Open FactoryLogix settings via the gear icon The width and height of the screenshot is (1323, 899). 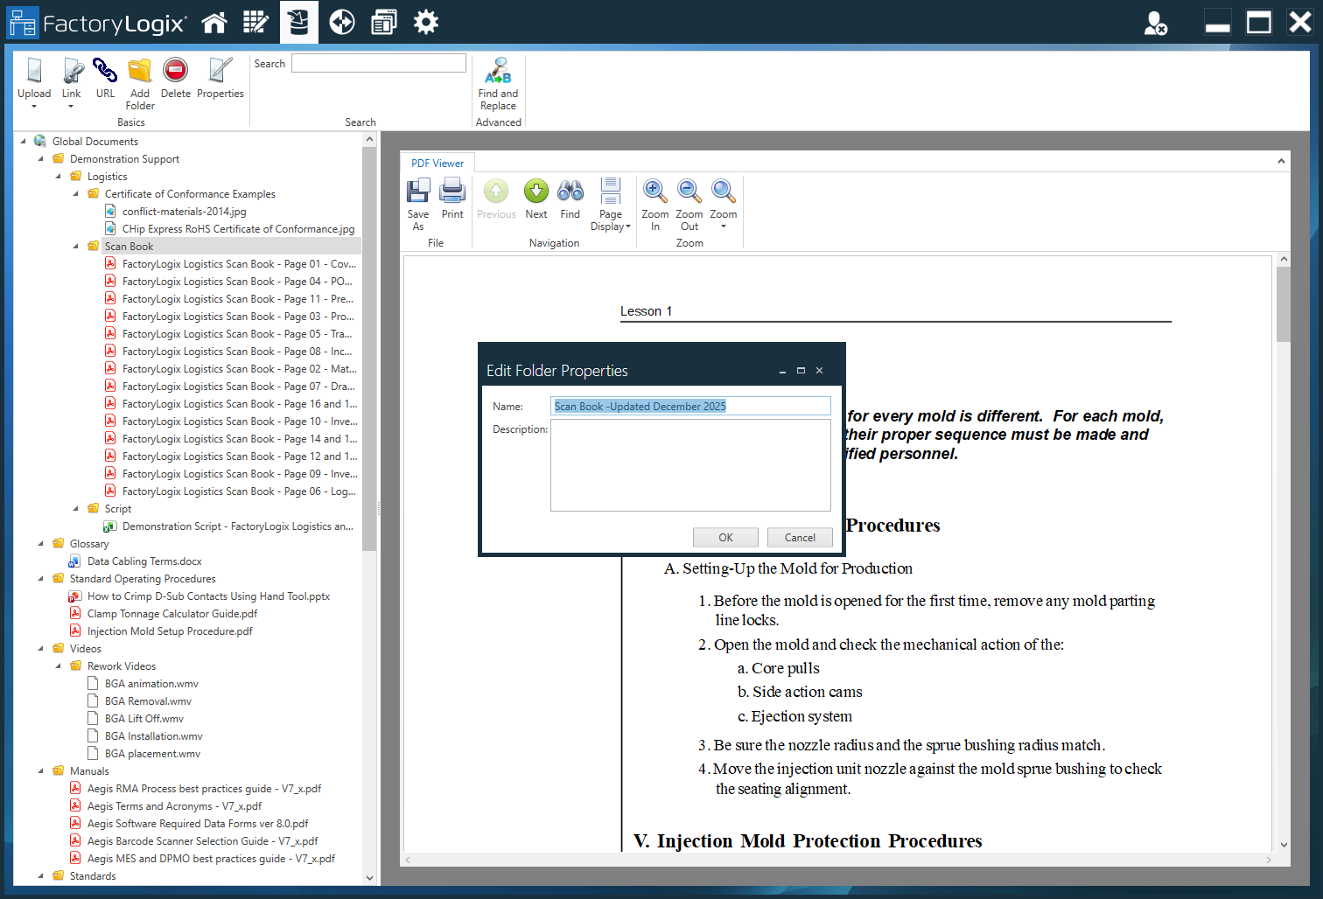pyautogui.click(x=426, y=21)
